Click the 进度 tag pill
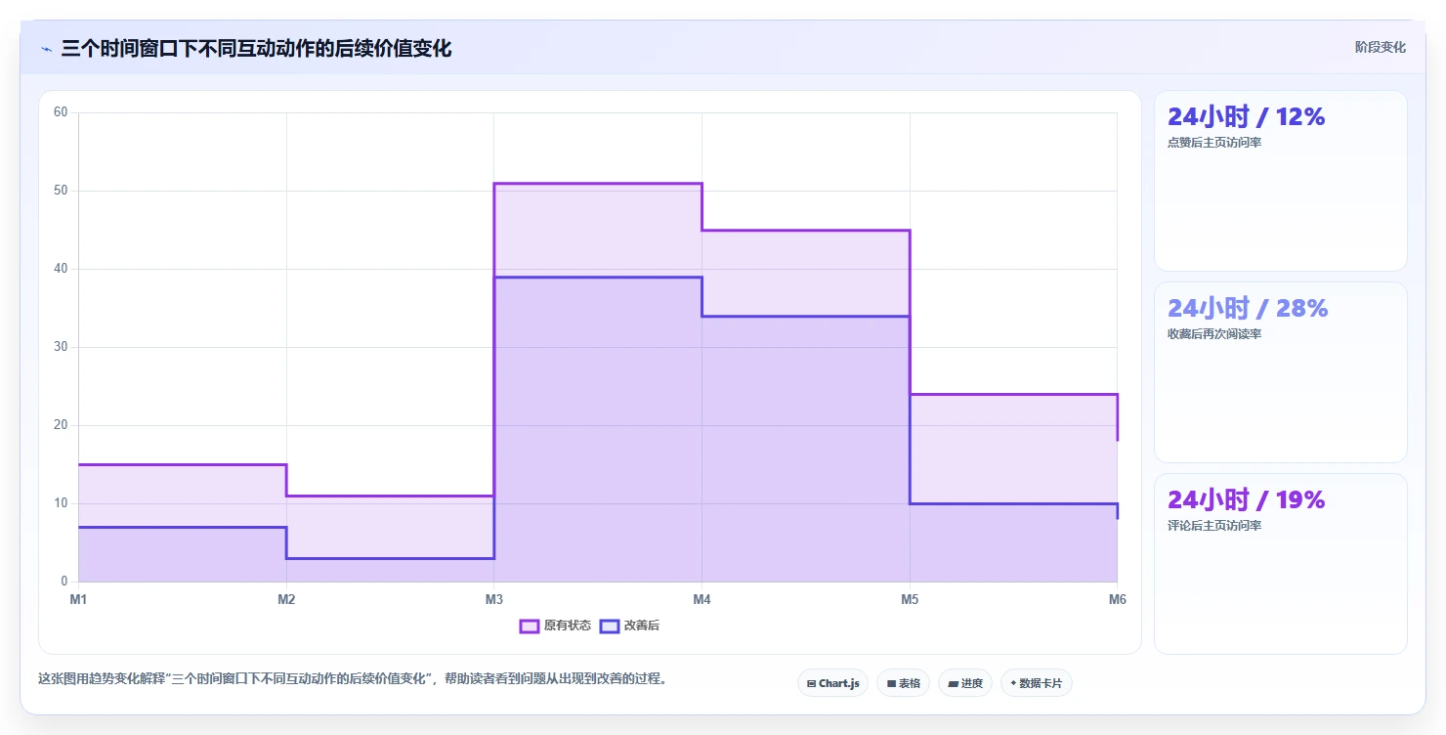This screenshot has width=1446, height=735. (x=964, y=683)
